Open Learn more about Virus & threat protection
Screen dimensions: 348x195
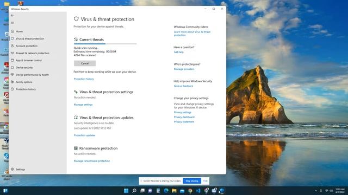[x=192, y=34]
